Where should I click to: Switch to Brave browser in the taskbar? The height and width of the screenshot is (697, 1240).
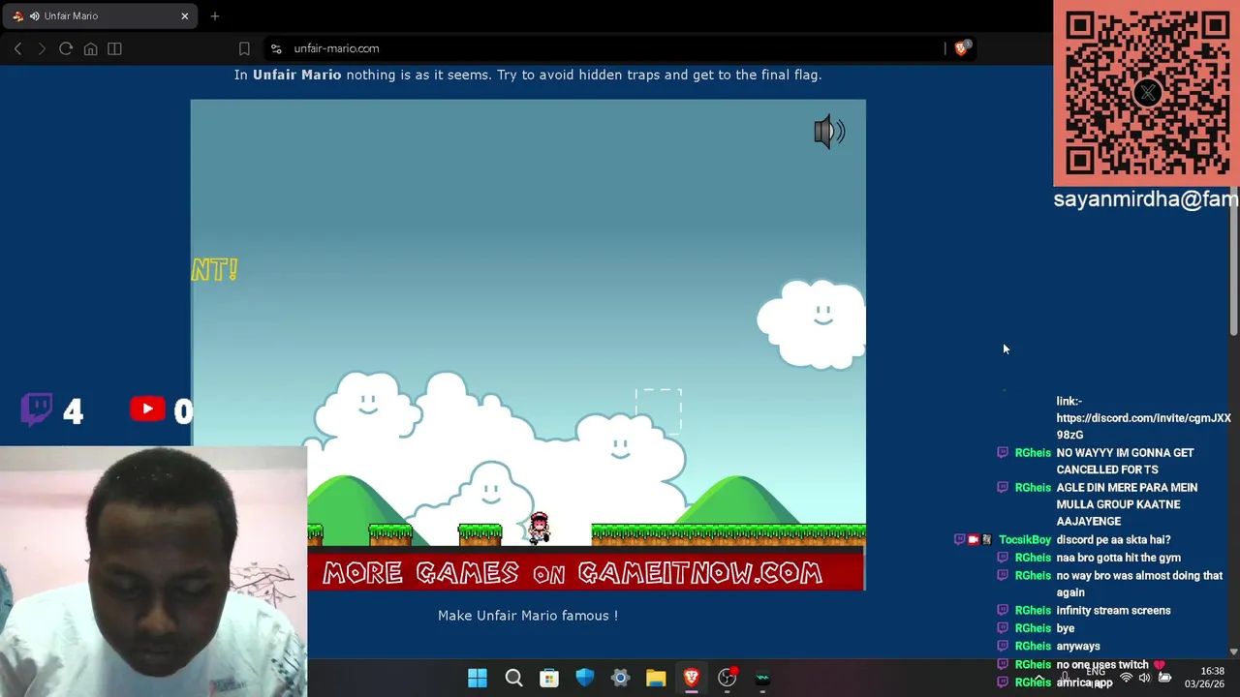tap(692, 679)
